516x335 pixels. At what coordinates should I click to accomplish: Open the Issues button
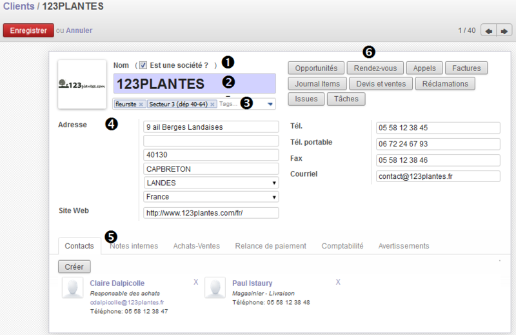point(306,99)
